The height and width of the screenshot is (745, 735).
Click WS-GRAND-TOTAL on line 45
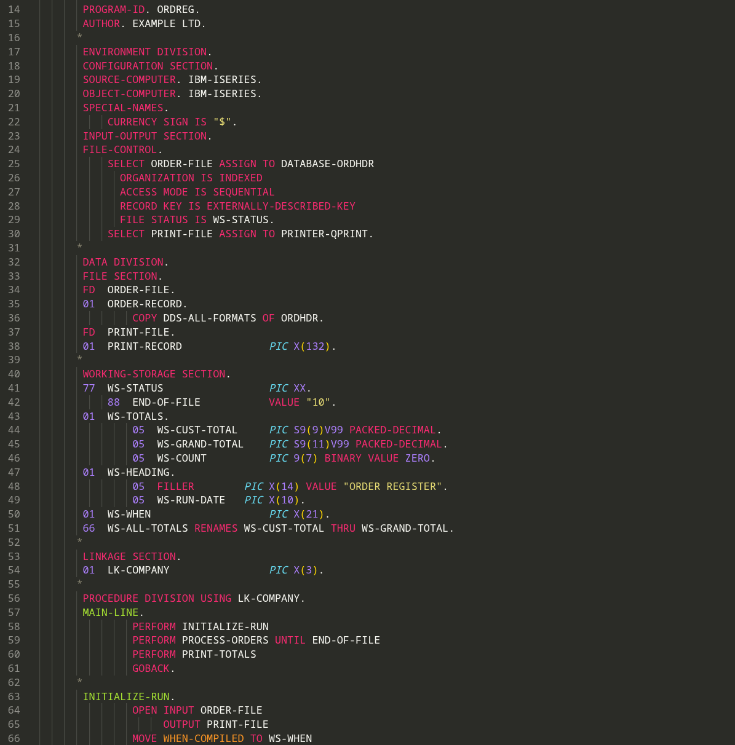coord(201,444)
